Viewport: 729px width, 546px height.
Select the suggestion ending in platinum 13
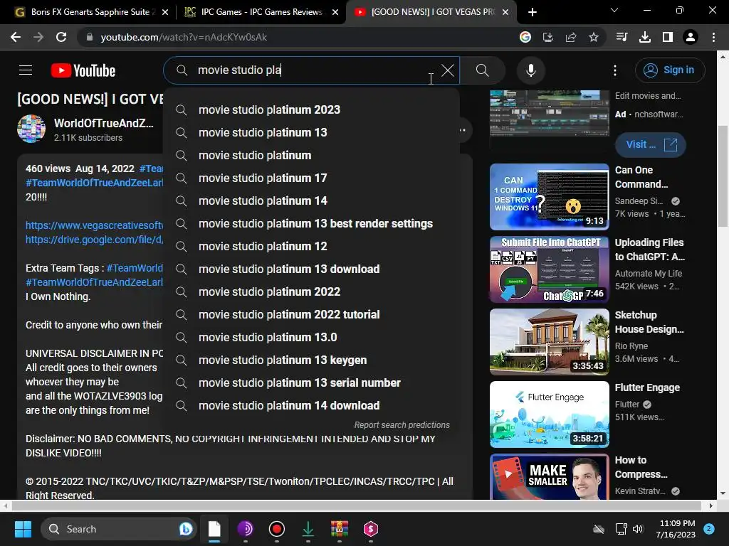(x=311, y=132)
